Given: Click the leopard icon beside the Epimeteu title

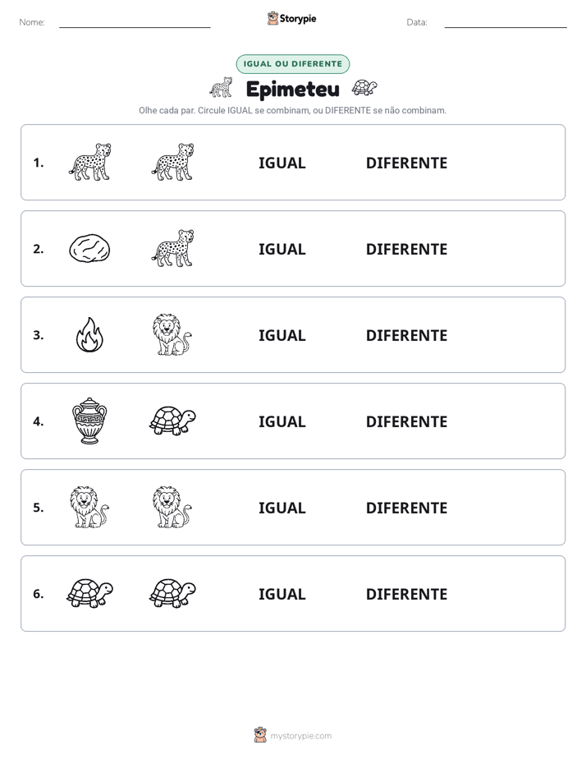Looking at the screenshot, I should pos(221,88).
